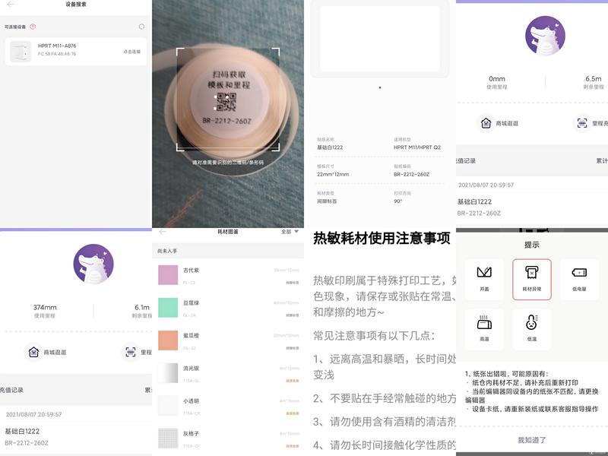
Task: Tap the scan icon on the 6.1m screen
Action: tap(131, 352)
